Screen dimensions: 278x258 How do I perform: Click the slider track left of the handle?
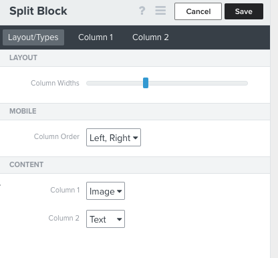pos(115,83)
